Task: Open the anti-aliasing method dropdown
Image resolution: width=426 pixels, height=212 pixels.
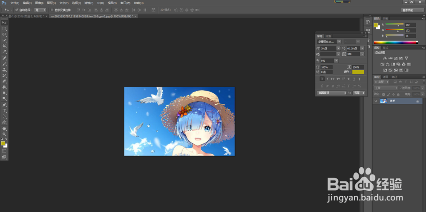Action: (x=359, y=93)
